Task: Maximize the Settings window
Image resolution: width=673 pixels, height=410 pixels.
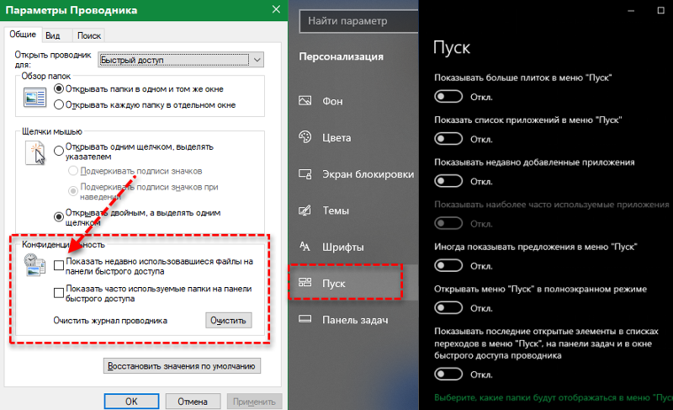Action: tap(660, 10)
